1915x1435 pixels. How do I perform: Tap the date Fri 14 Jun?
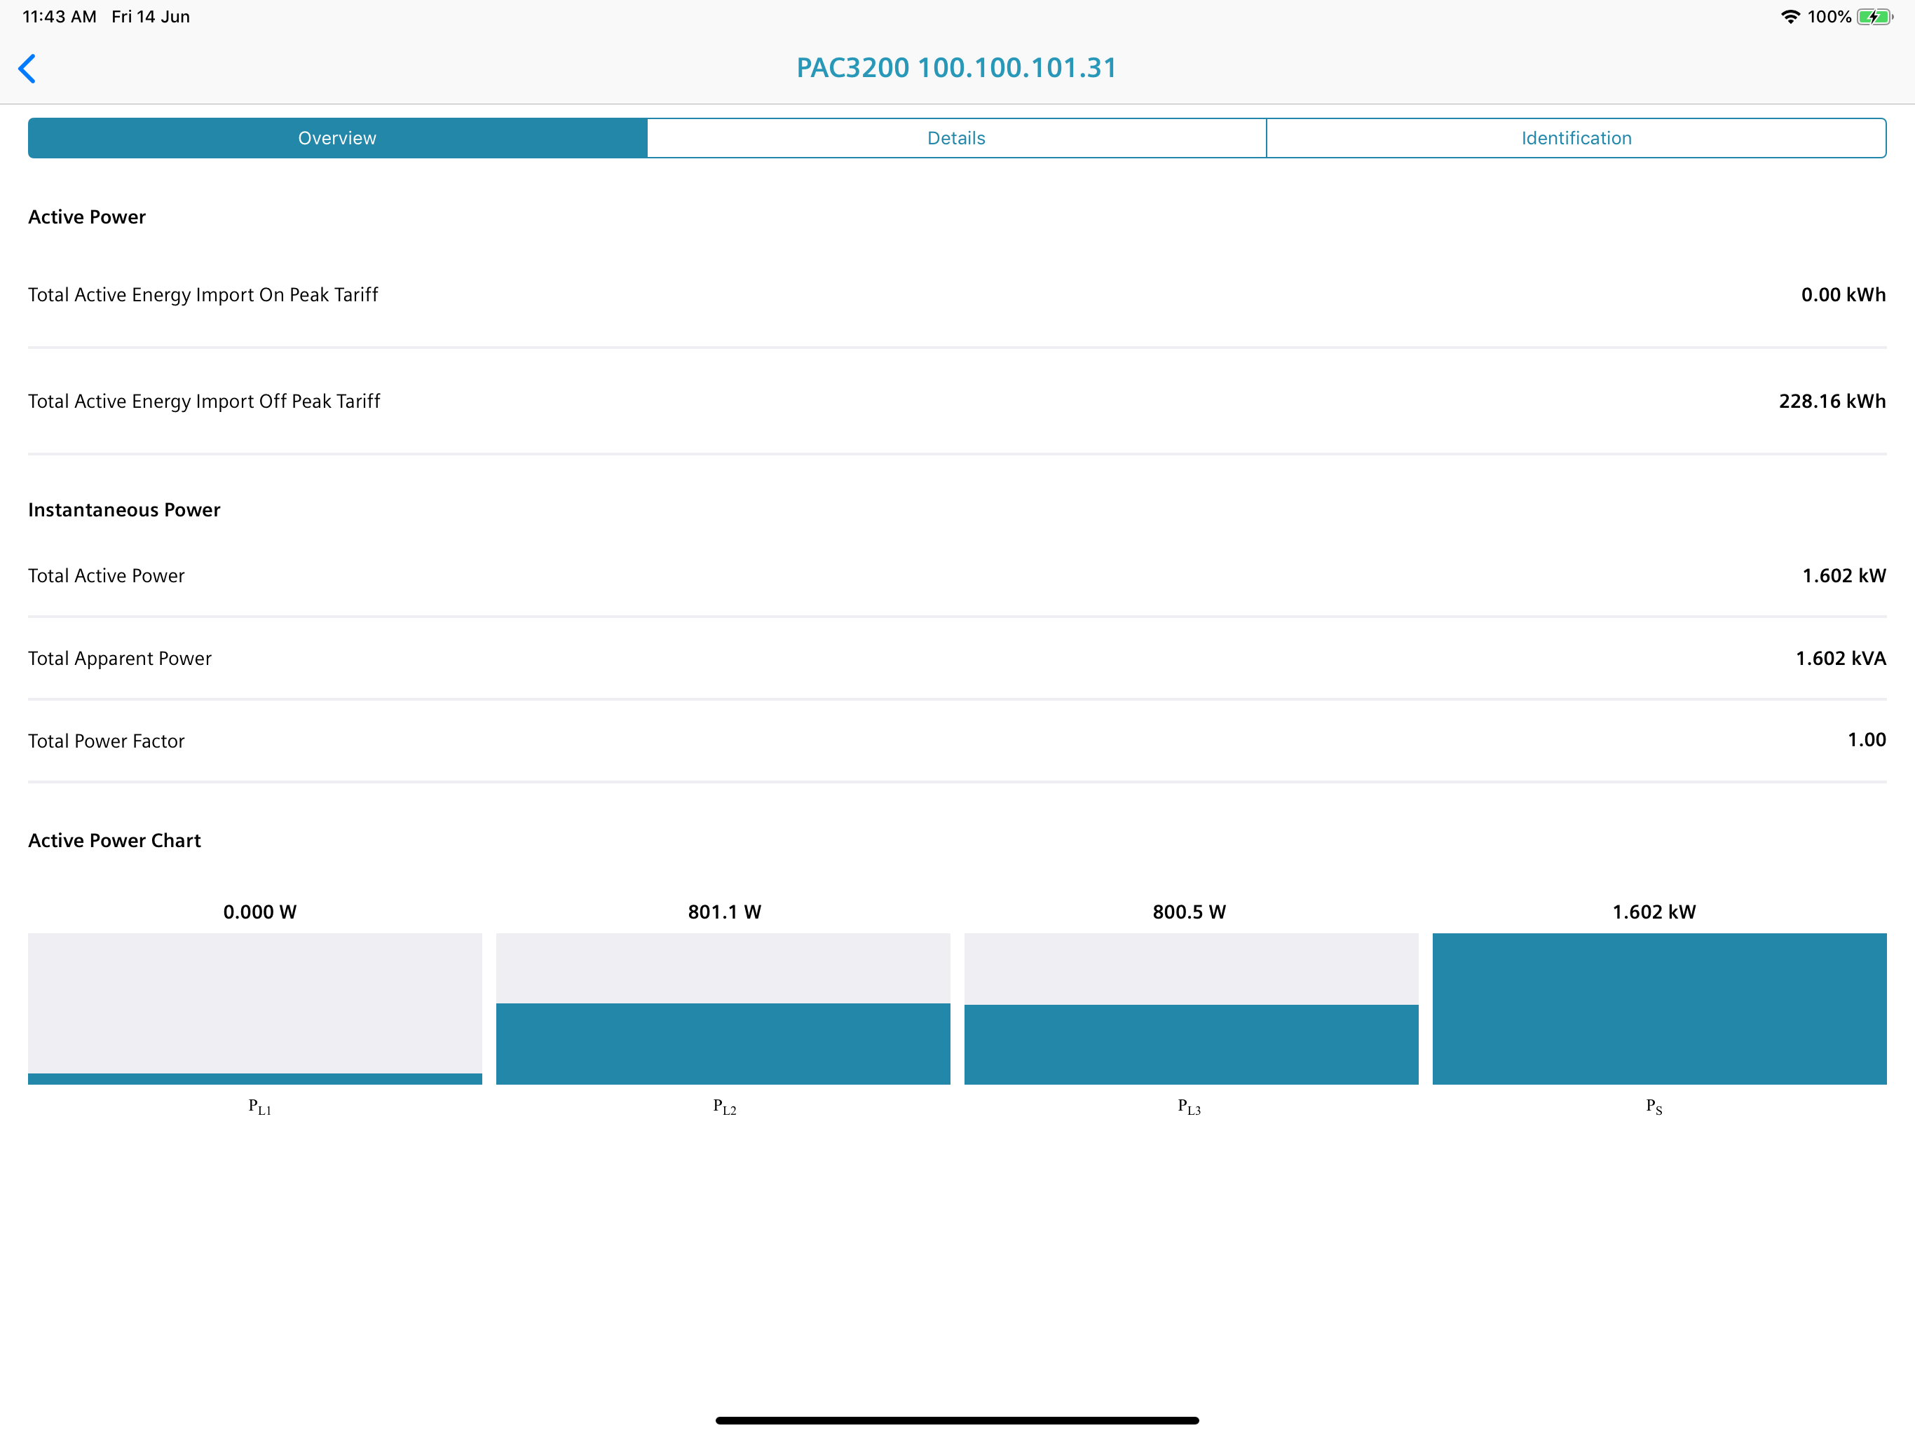pos(150,15)
